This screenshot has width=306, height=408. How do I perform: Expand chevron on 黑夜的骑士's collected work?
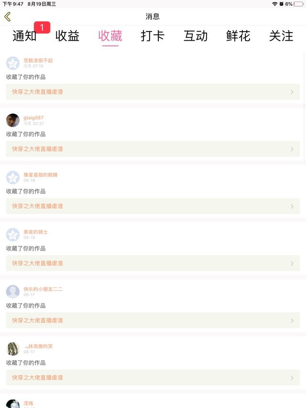pyautogui.click(x=292, y=264)
